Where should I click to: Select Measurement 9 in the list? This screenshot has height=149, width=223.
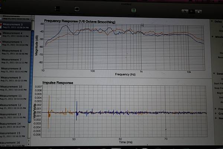point(14,79)
